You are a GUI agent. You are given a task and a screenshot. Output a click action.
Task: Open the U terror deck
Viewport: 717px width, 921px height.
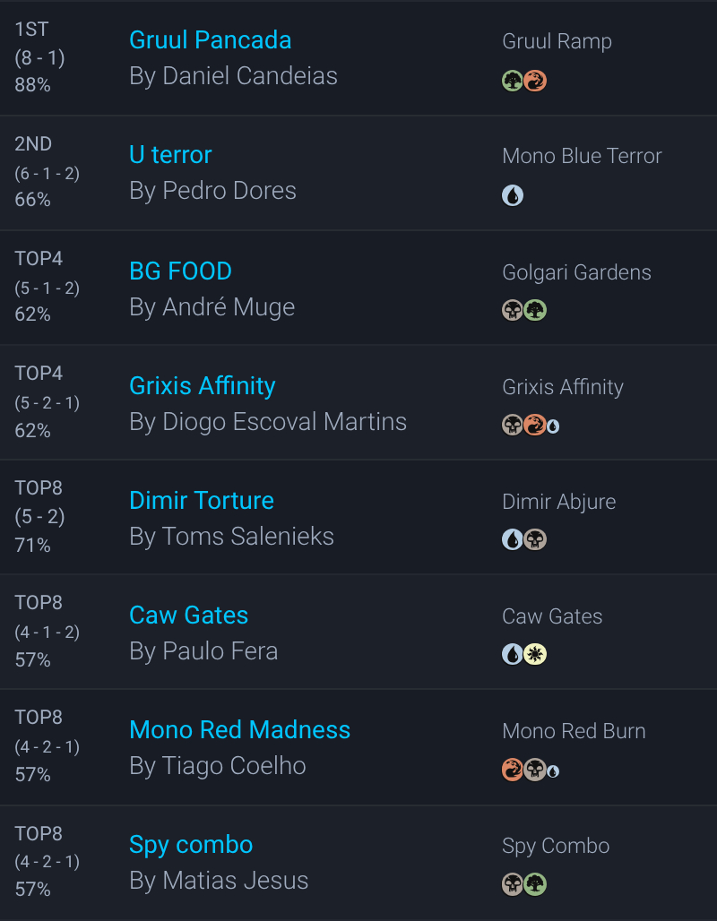170,154
